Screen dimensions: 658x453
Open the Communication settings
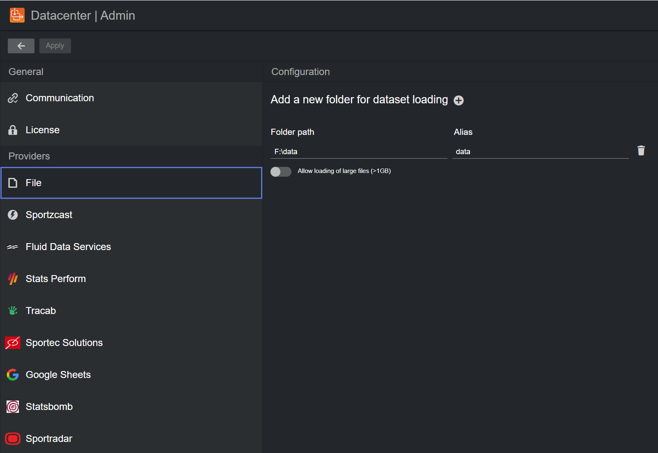click(x=60, y=98)
